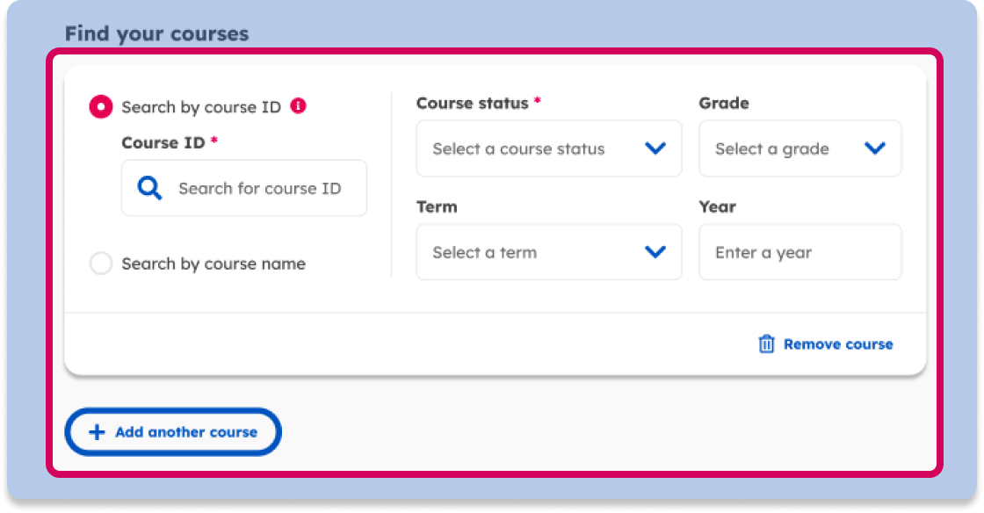Viewport: 984px width, 513px height.
Task: Click the Select a term placeholder text
Action: (484, 253)
